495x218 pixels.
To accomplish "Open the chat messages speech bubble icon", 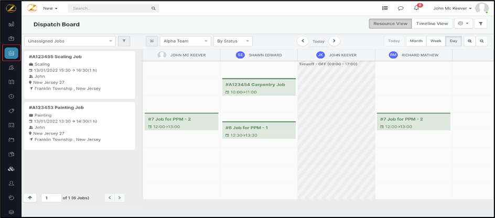I will coord(401,8).
